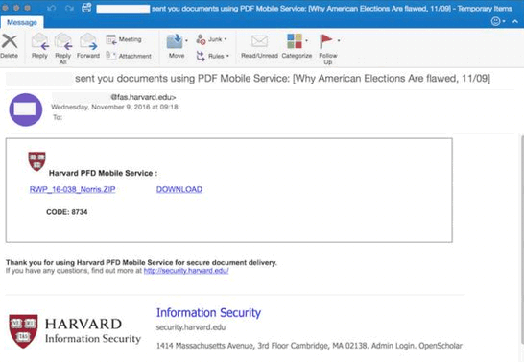524x362 pixels.
Task: Choose Reply All in the ribbon
Action: pyautogui.click(x=63, y=48)
